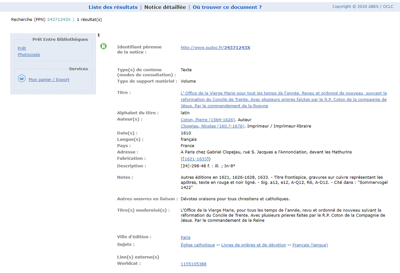The height and width of the screenshot is (273, 400).
Task: Open Où trouver ce document ?
Action: (x=227, y=7)
